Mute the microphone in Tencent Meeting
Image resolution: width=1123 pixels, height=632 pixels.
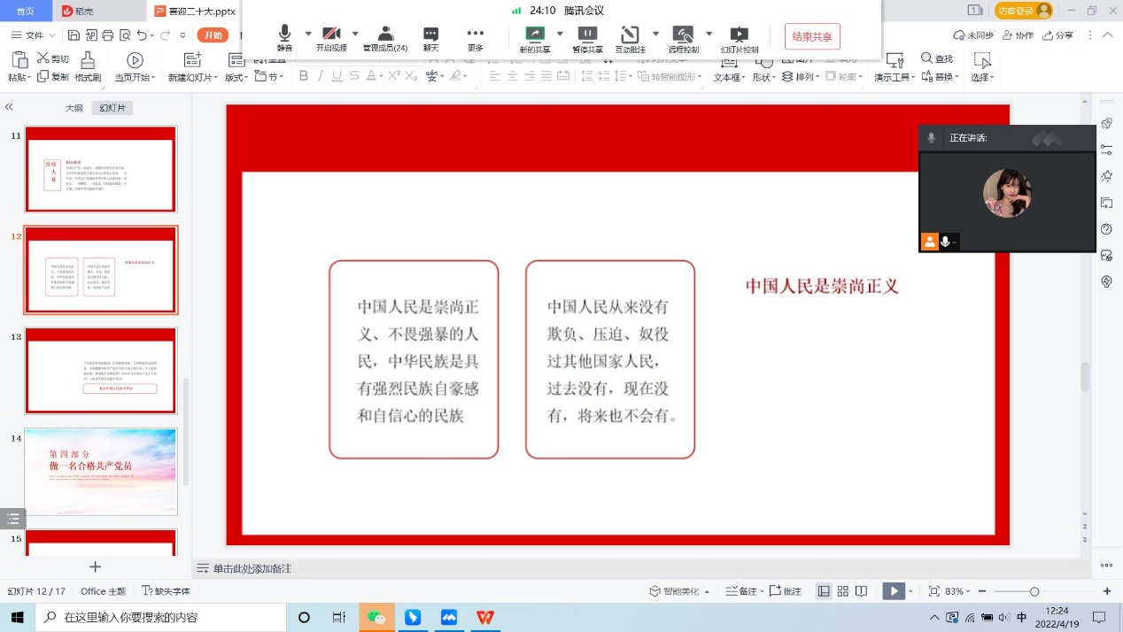[x=284, y=36]
